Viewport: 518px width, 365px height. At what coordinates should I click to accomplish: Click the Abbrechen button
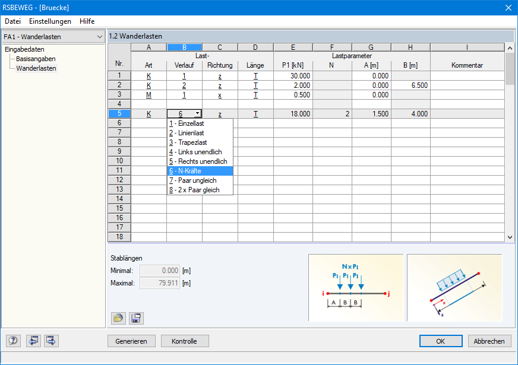(x=489, y=341)
